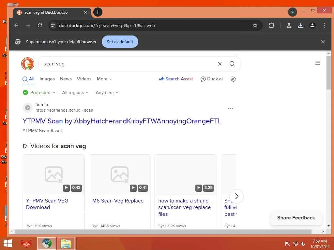The width and height of the screenshot is (334, 250).
Task: Go back to the previous page
Action: coord(16,25)
